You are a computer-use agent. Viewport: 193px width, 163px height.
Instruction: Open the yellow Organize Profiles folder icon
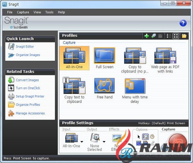pos(184,36)
